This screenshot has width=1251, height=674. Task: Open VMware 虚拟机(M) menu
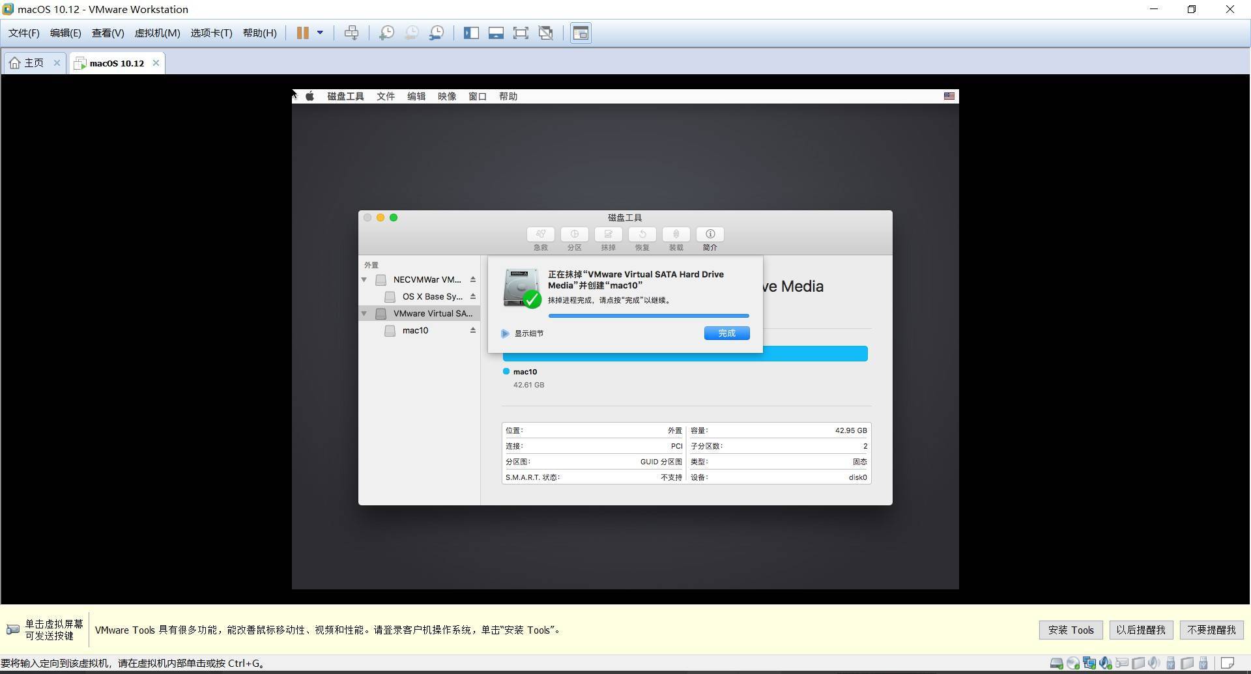[157, 33]
